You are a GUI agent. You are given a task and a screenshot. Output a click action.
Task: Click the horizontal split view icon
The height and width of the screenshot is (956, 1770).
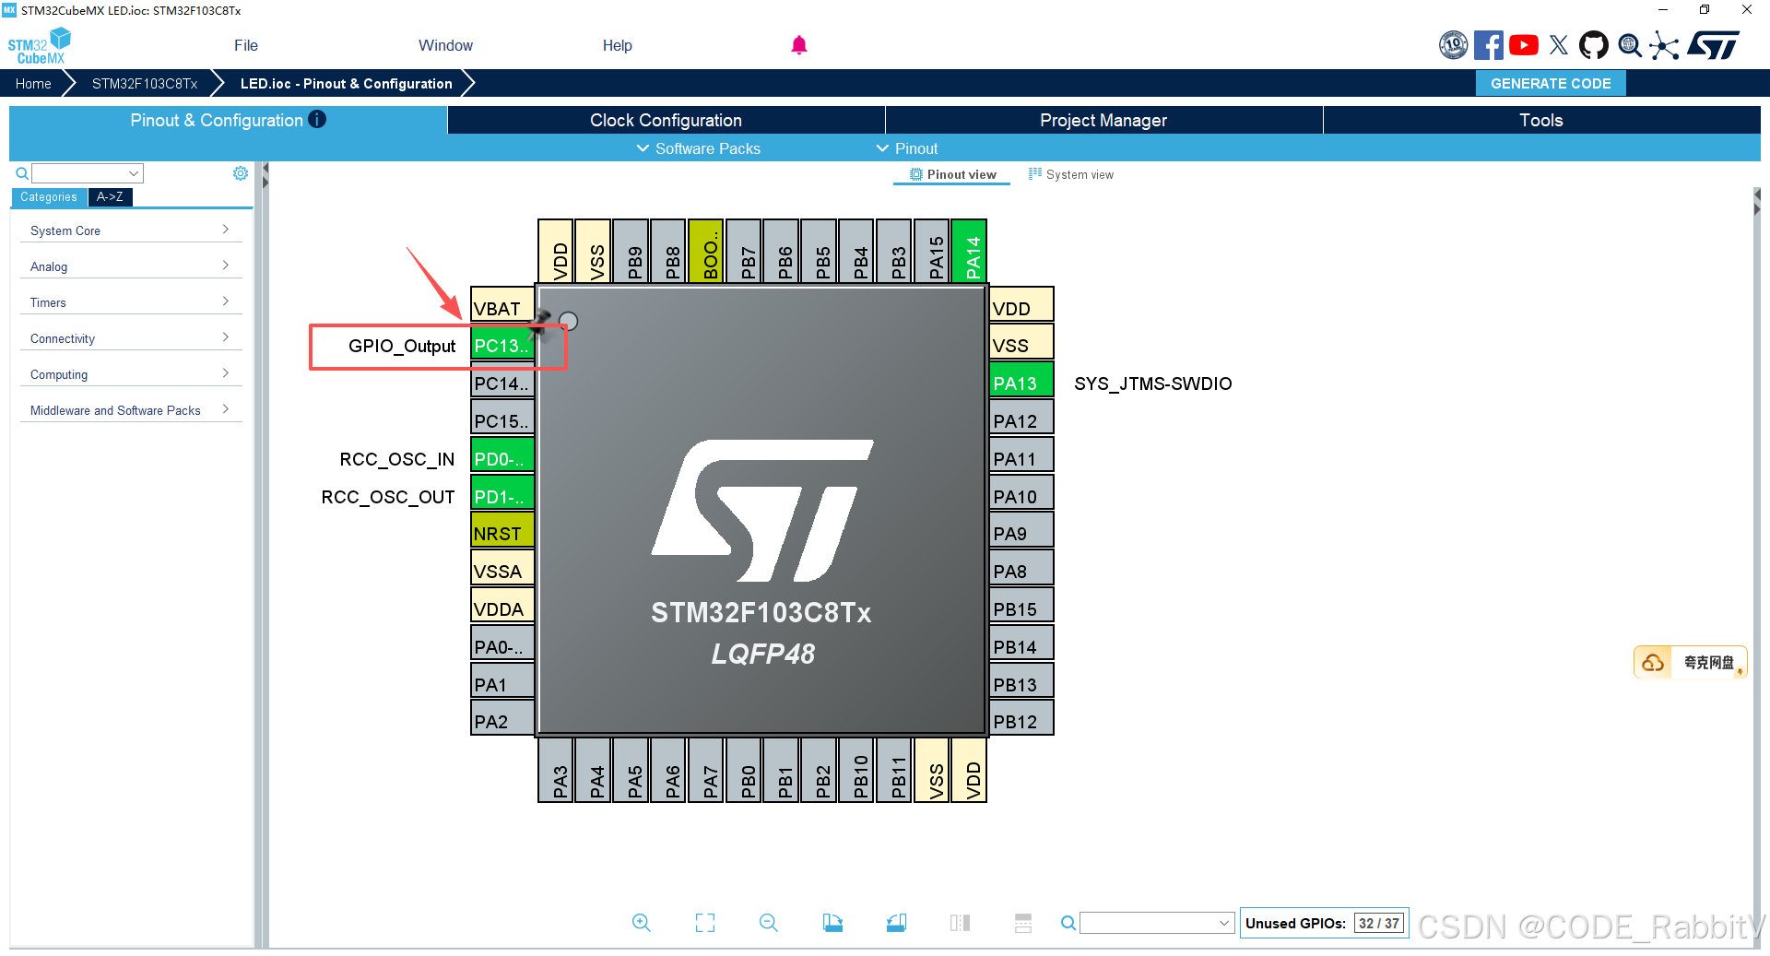point(1023,923)
